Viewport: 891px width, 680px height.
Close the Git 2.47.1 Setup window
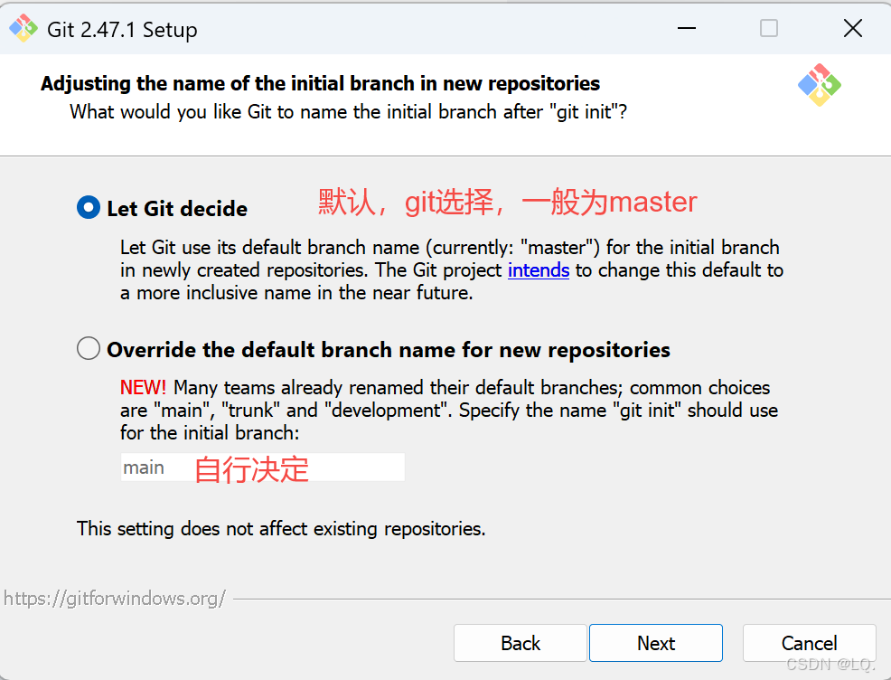point(852,28)
